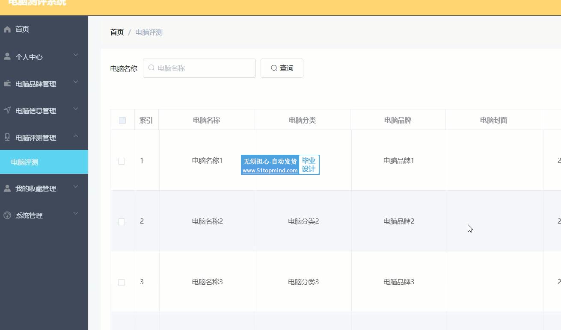
Task: Check the checkbox for row 电脑名称2
Action: click(122, 222)
